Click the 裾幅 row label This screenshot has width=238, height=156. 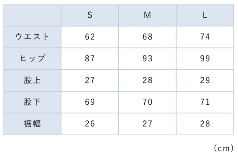(32, 124)
